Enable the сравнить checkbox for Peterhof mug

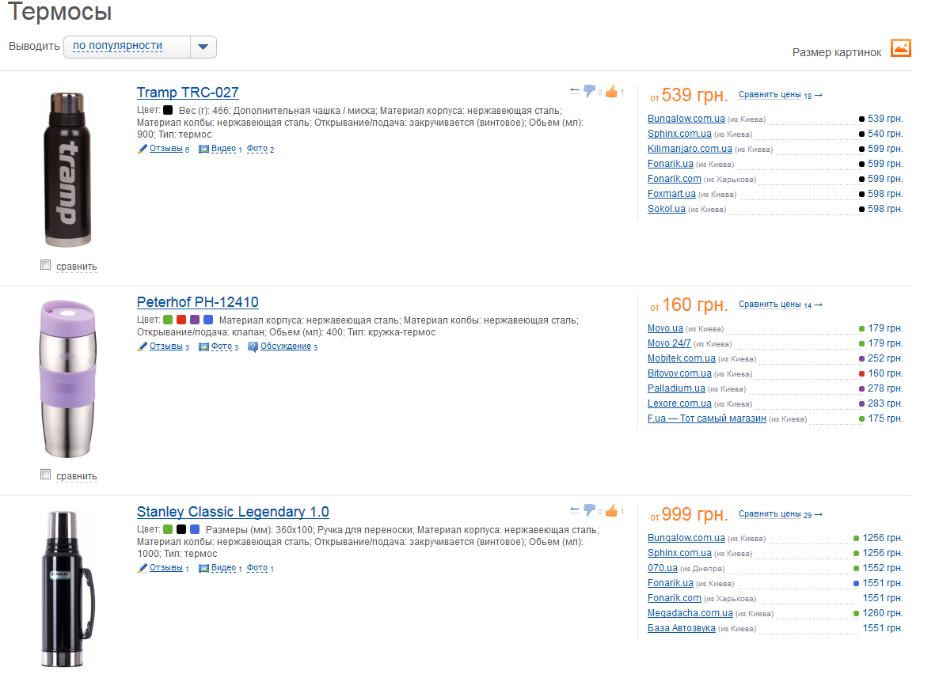tap(46, 475)
